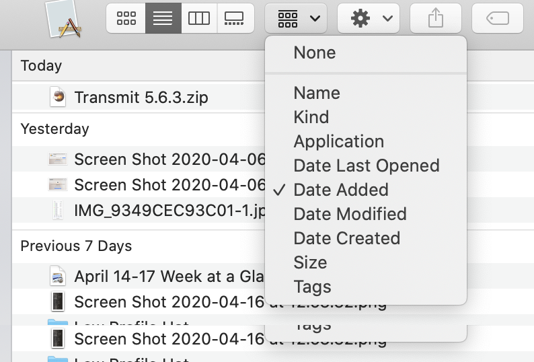Click the Yesterday group header
The height and width of the screenshot is (362, 534).
[x=54, y=129]
